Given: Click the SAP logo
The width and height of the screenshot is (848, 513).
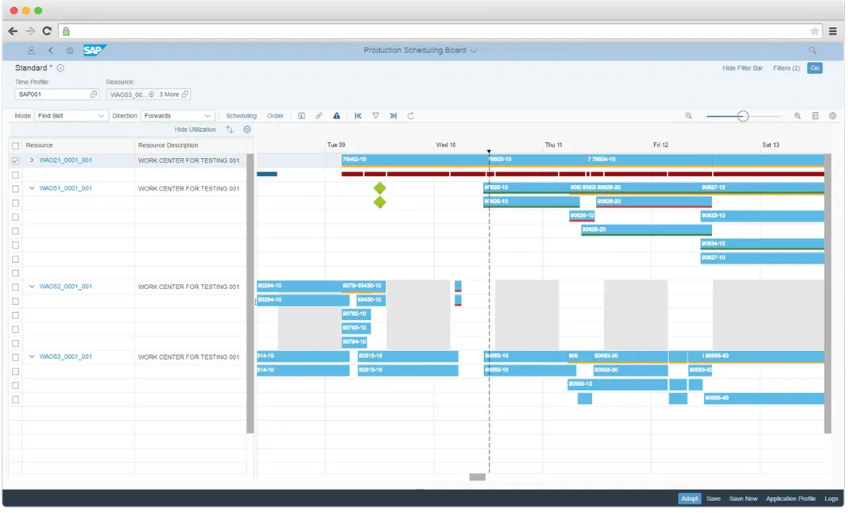Looking at the screenshot, I should pos(95,50).
